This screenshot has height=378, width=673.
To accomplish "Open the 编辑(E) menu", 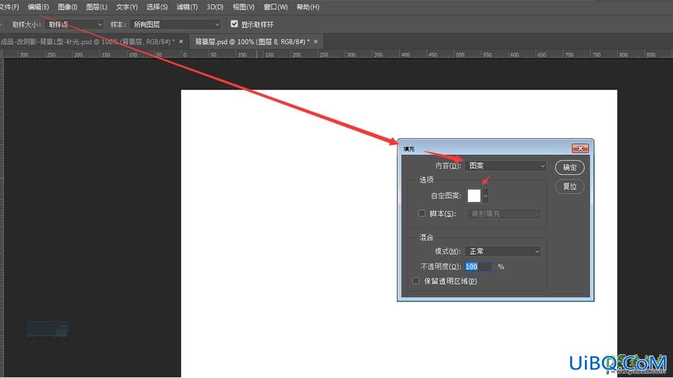I will (x=38, y=7).
